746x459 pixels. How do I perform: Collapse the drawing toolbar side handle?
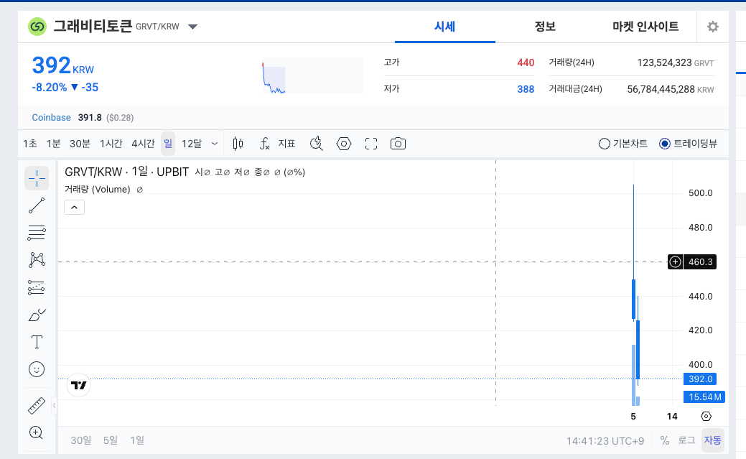(x=54, y=406)
